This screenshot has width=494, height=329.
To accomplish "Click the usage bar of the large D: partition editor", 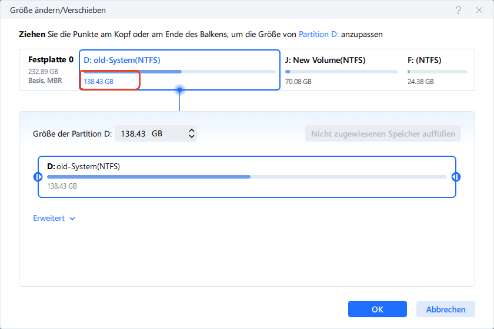I will 246,176.
